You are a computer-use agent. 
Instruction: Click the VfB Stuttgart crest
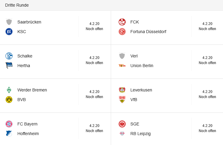click(x=122, y=100)
